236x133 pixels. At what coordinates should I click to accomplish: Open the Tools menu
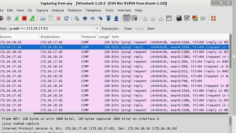click(x=109, y=10)
